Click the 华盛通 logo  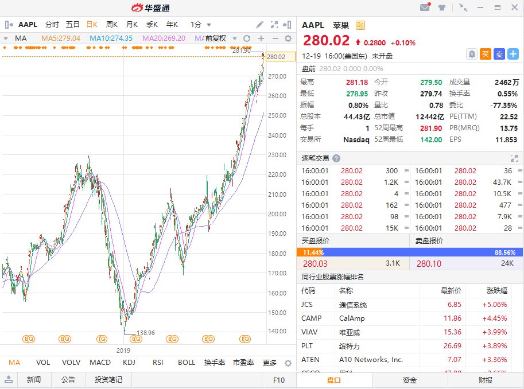[151, 8]
